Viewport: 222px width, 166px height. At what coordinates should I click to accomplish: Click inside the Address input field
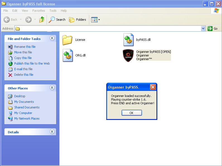[109, 29]
